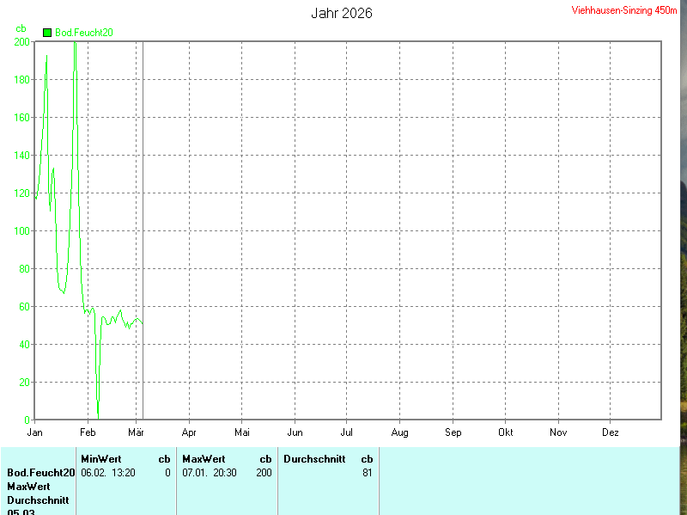Click the Jul label on the x-axis

pyautogui.click(x=347, y=432)
